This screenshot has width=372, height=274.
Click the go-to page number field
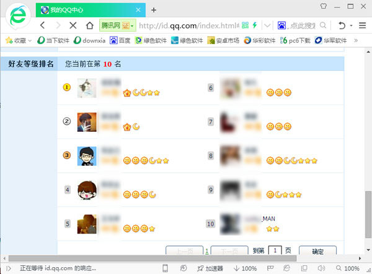point(275,250)
